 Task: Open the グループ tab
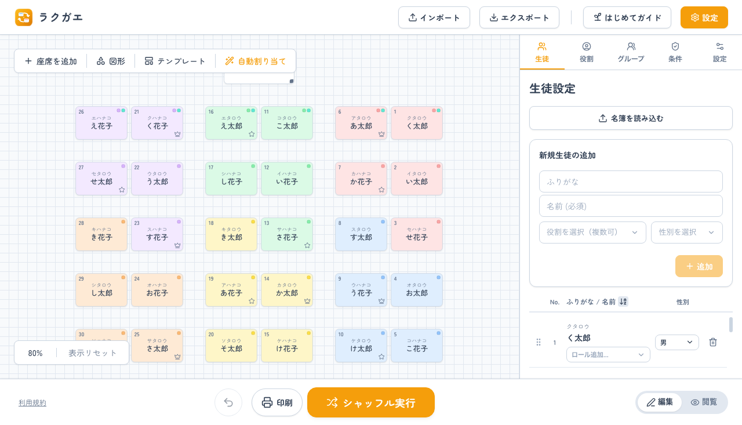(x=631, y=52)
